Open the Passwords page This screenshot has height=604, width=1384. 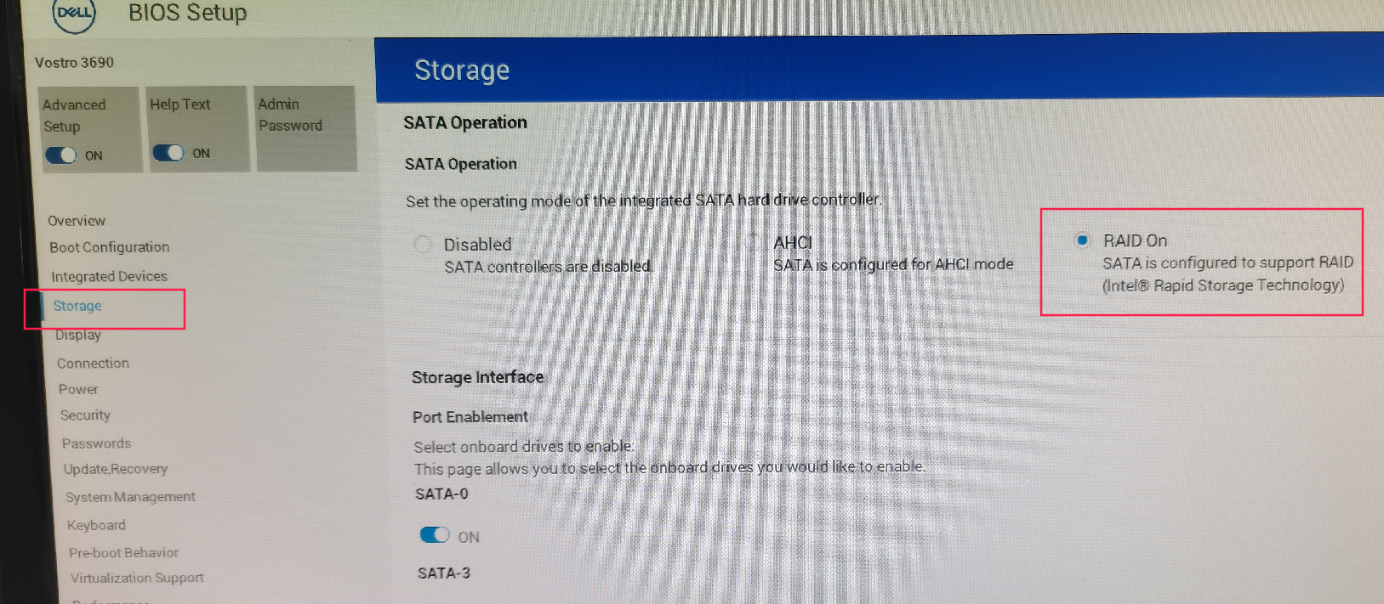click(97, 443)
